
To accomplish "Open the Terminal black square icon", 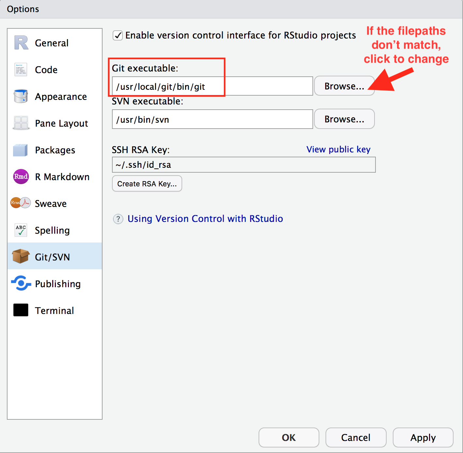I will (x=21, y=310).
